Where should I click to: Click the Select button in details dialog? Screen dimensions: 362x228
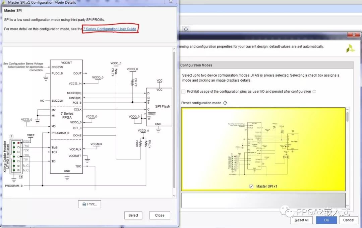[133, 215]
